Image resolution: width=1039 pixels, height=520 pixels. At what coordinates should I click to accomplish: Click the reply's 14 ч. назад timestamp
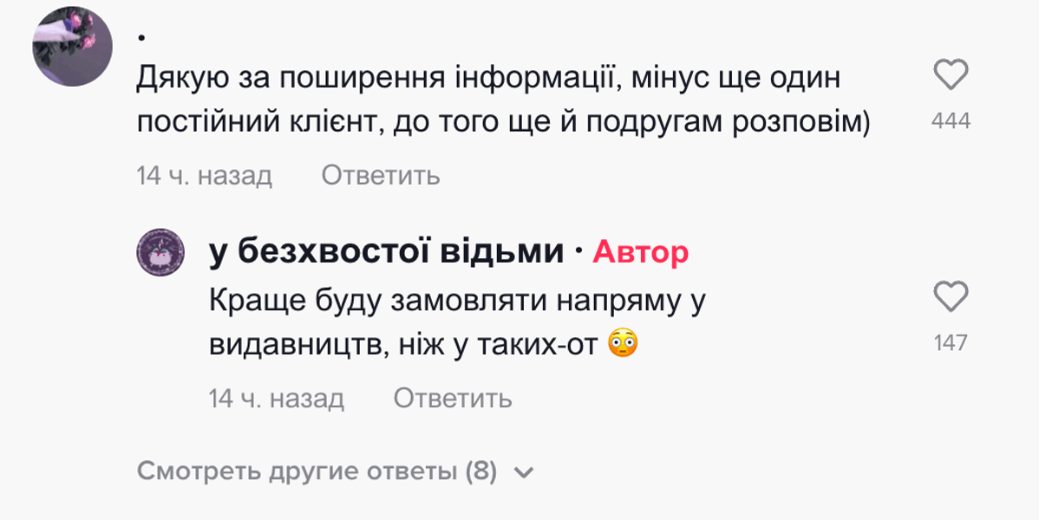coord(276,399)
